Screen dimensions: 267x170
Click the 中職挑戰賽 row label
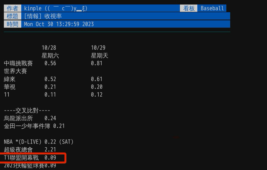18,63
